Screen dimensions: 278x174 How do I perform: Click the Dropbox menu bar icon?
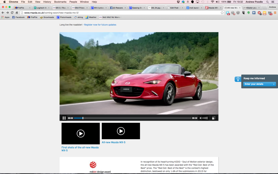pyautogui.click(x=178, y=2)
